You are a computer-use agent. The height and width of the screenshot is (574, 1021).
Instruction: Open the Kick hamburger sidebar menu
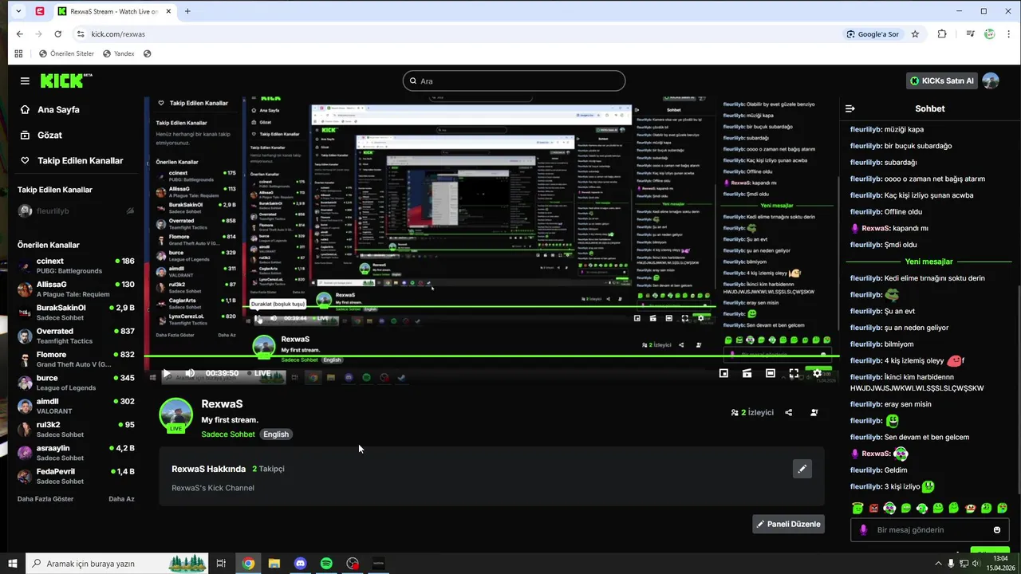coord(25,81)
